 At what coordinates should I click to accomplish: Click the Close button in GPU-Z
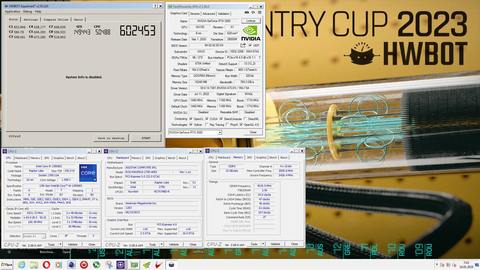tap(253, 132)
